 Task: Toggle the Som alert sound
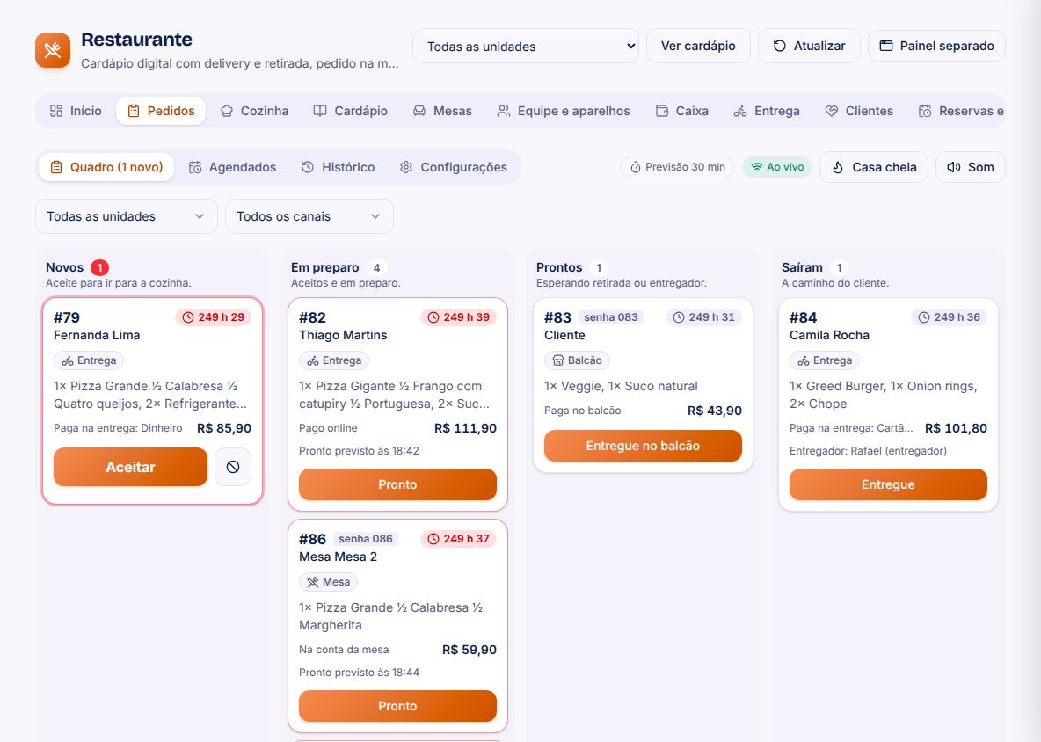coord(970,167)
